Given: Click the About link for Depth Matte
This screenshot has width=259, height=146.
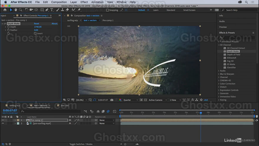Looking at the screenshot, I should [55, 24].
